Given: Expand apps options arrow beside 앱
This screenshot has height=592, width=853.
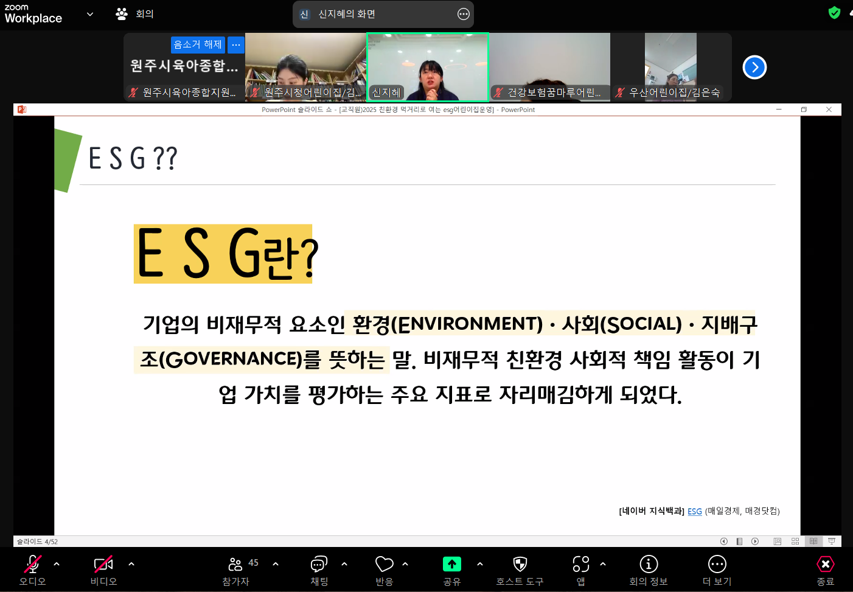Looking at the screenshot, I should pos(603,564).
